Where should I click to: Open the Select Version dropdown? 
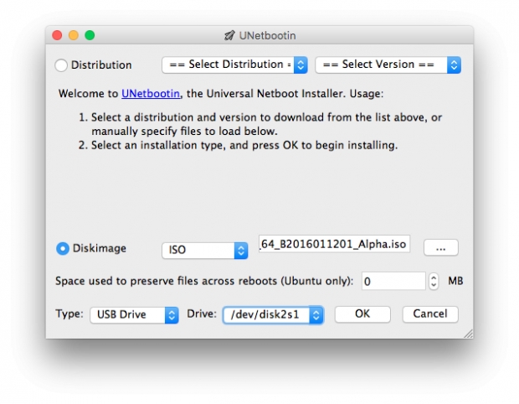tap(388, 65)
